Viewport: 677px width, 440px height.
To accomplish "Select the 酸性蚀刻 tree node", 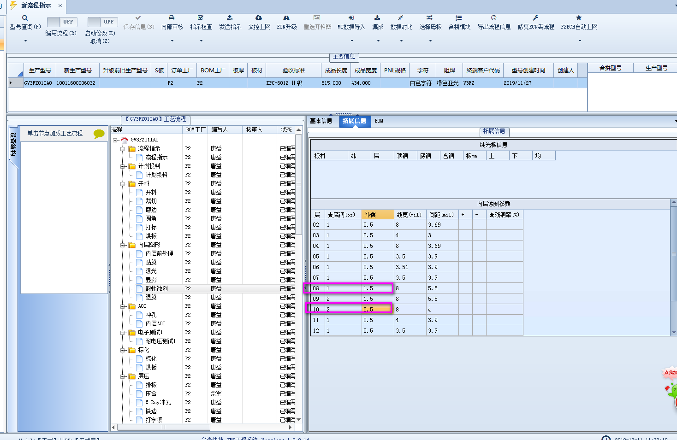I will tap(157, 289).
